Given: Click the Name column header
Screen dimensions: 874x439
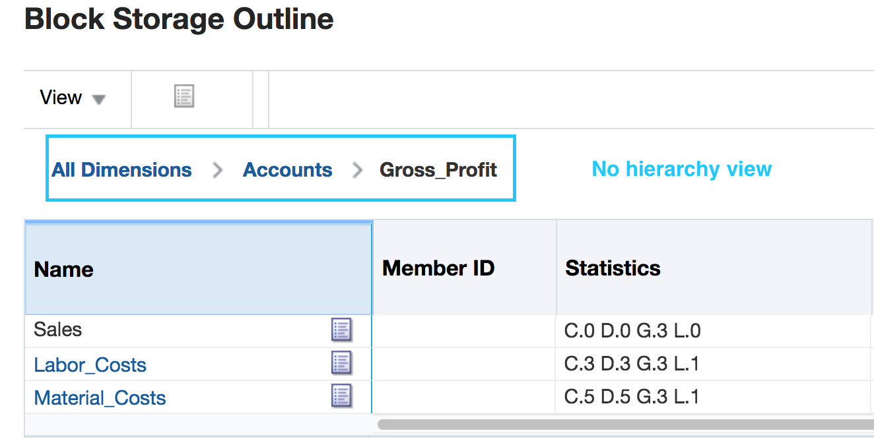Looking at the screenshot, I should click(x=63, y=270).
